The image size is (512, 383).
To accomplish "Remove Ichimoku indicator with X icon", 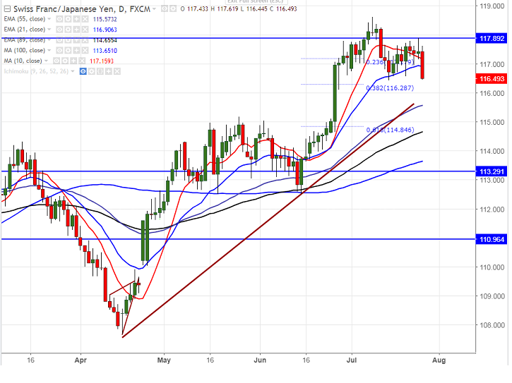I will (117, 71).
